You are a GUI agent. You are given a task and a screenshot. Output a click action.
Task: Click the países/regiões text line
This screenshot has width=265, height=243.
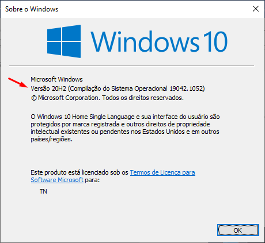pos(52,139)
